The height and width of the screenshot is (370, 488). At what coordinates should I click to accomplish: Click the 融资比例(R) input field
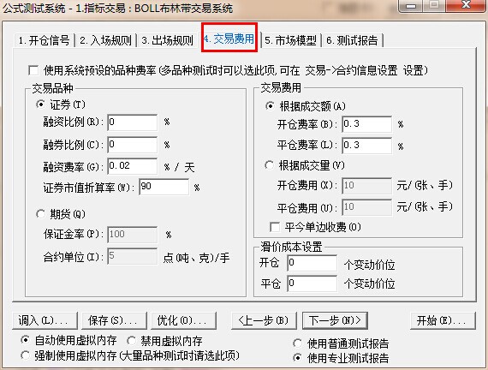coord(132,122)
